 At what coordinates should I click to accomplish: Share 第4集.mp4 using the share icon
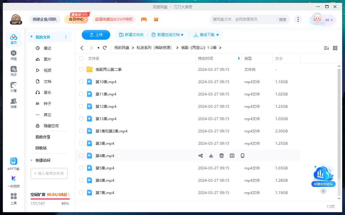click(201, 156)
